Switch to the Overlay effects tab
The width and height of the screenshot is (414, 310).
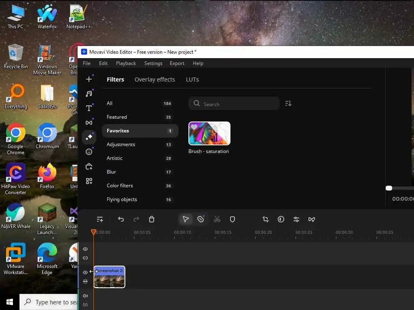[x=155, y=80]
